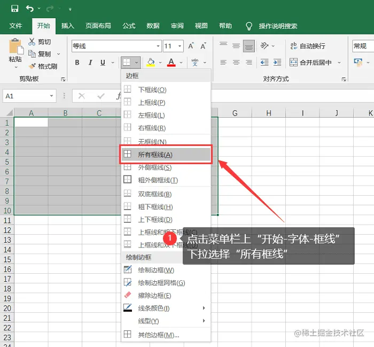Image resolution: width=374 pixels, height=347 pixels.
Task: Click the Save icon in title bar
Action: (x=14, y=9)
